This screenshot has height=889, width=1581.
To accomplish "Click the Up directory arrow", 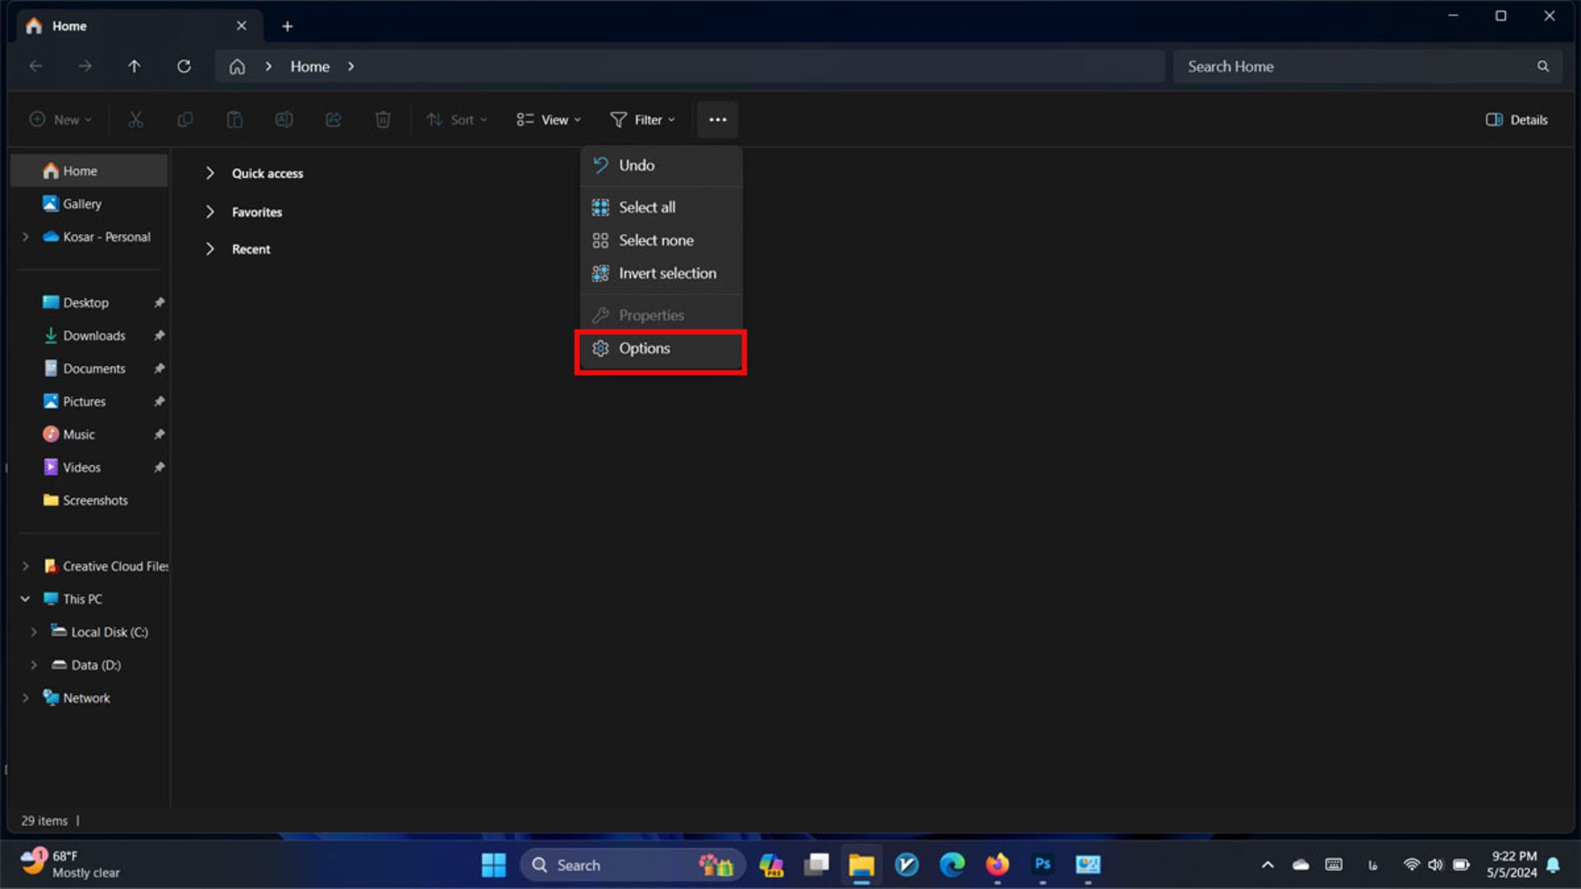I will [x=134, y=67].
